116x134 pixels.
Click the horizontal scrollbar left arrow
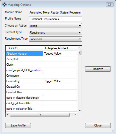tap(8, 115)
